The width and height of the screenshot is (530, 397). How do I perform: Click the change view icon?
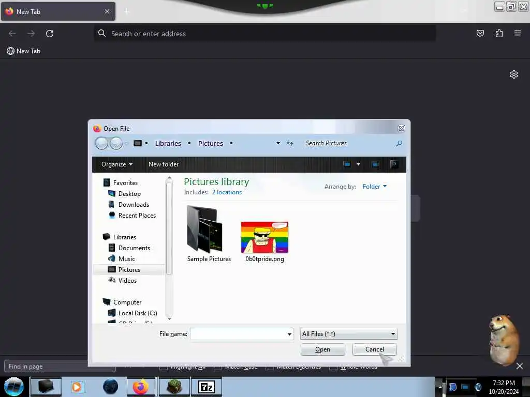(347, 164)
